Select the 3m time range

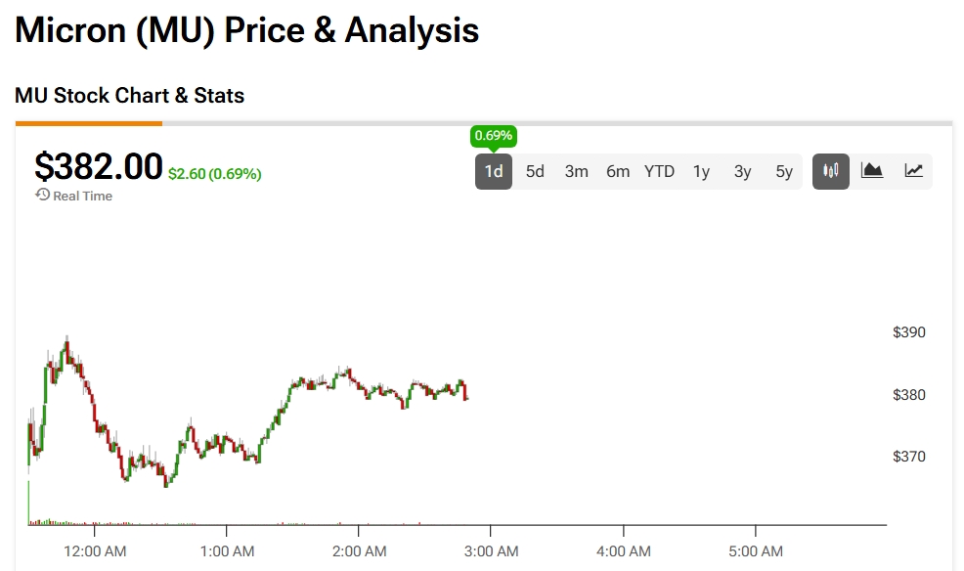coord(577,171)
